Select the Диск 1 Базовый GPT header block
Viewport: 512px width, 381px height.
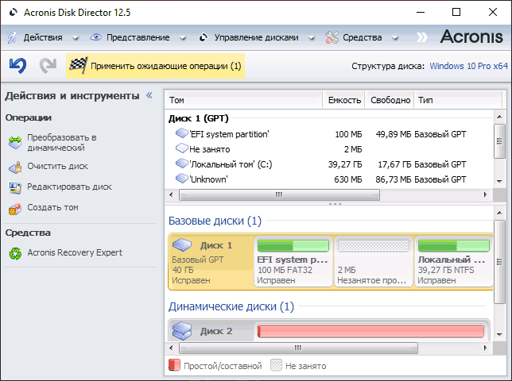[x=211, y=262]
